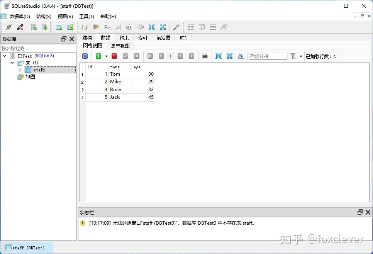
Task: Delete the selected row (red minus)
Action: pos(114,56)
